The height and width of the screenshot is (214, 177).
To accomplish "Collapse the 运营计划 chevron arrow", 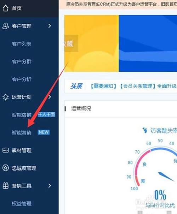I will coord(50,97).
